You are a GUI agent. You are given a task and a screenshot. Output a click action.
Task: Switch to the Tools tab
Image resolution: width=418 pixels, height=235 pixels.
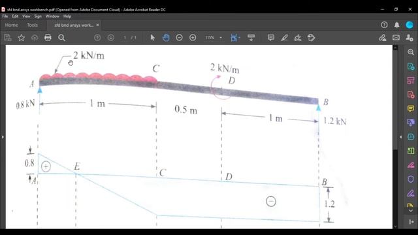point(32,25)
